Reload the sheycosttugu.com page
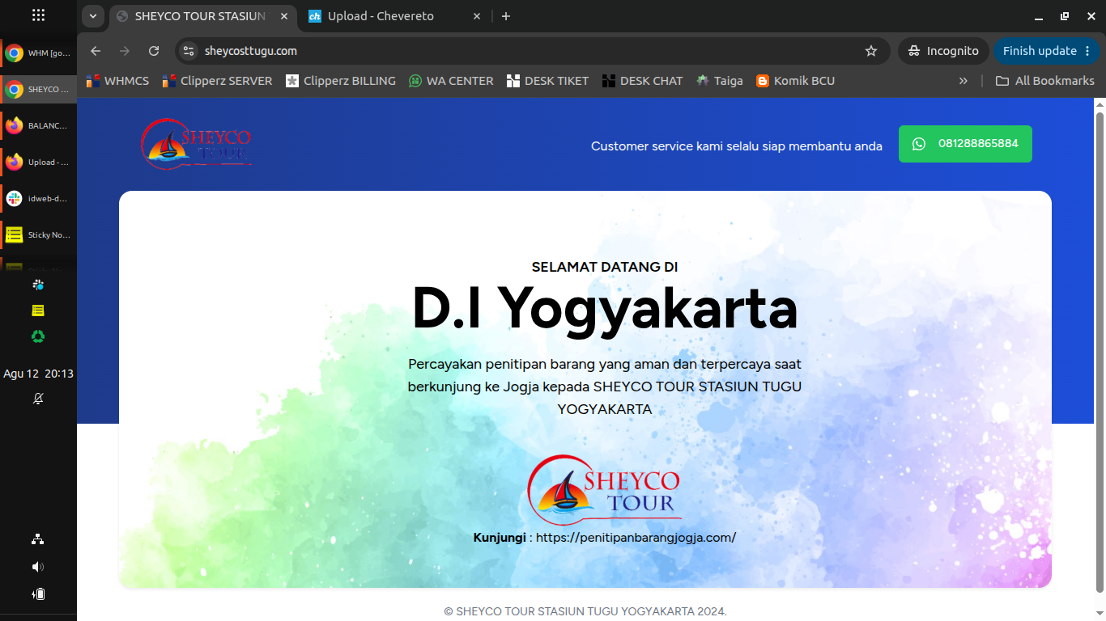Screen dimensions: 1106x621 click(x=154, y=51)
